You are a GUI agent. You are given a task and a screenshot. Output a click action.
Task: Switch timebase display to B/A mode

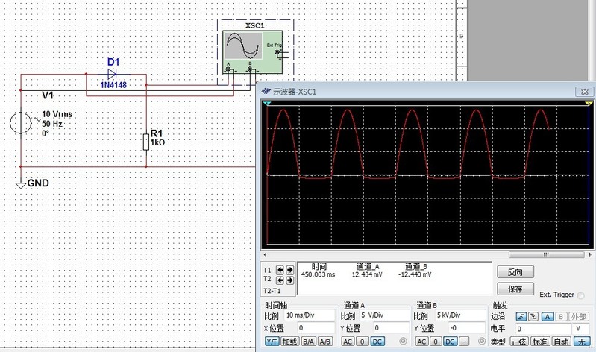(307, 342)
